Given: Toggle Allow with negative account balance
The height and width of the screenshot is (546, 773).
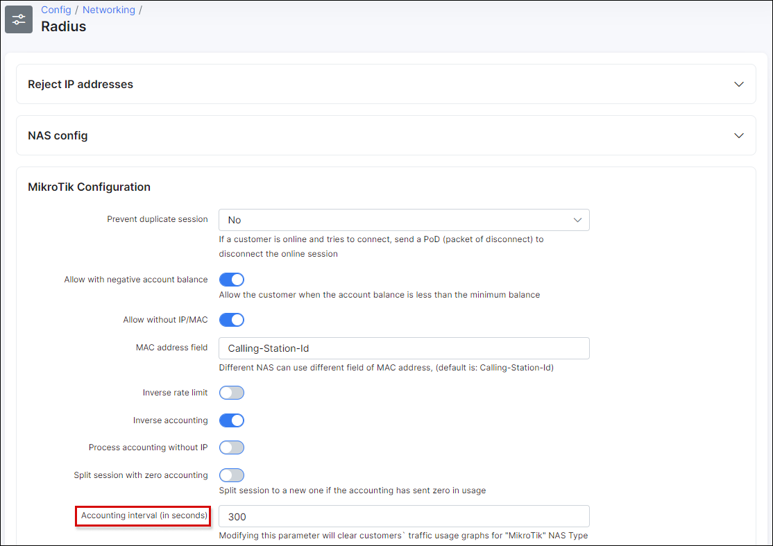Looking at the screenshot, I should (232, 280).
